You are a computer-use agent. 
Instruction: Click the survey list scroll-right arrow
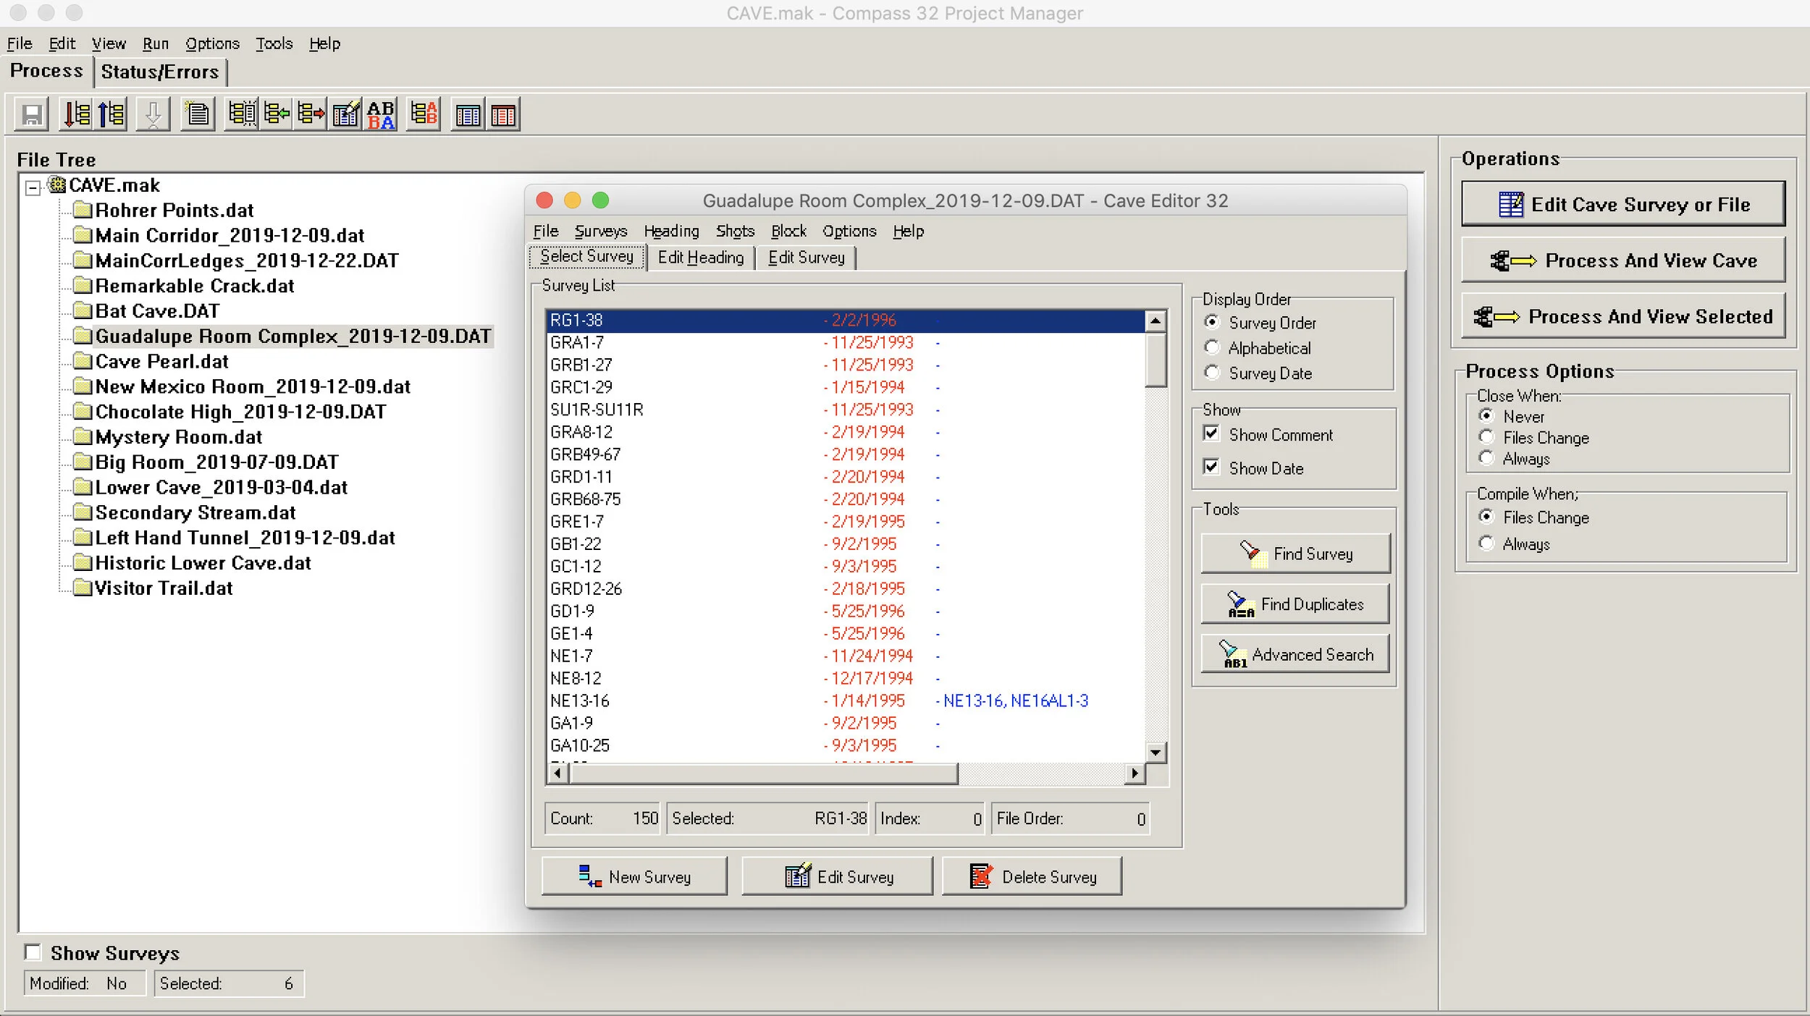[1135, 774]
